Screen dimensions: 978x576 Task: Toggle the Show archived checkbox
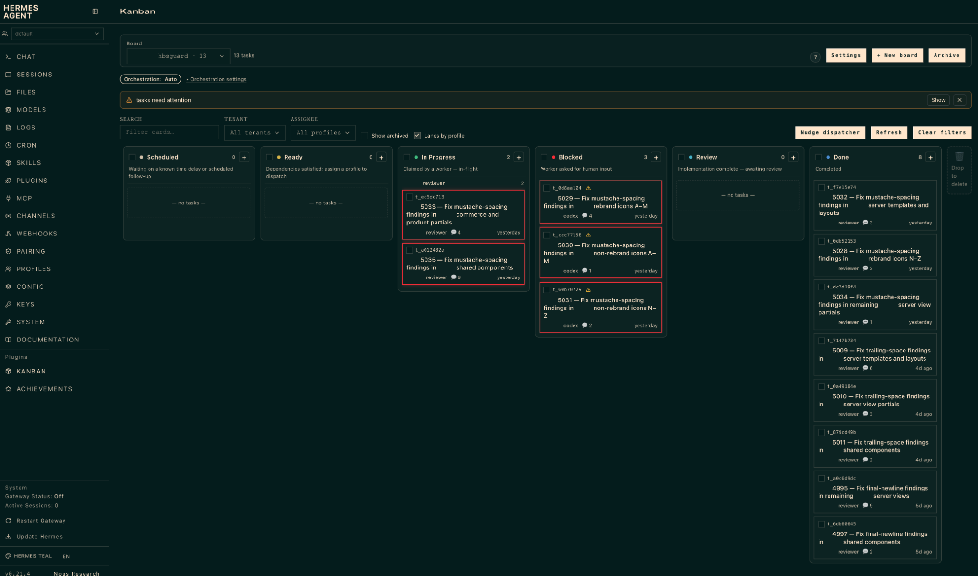364,136
